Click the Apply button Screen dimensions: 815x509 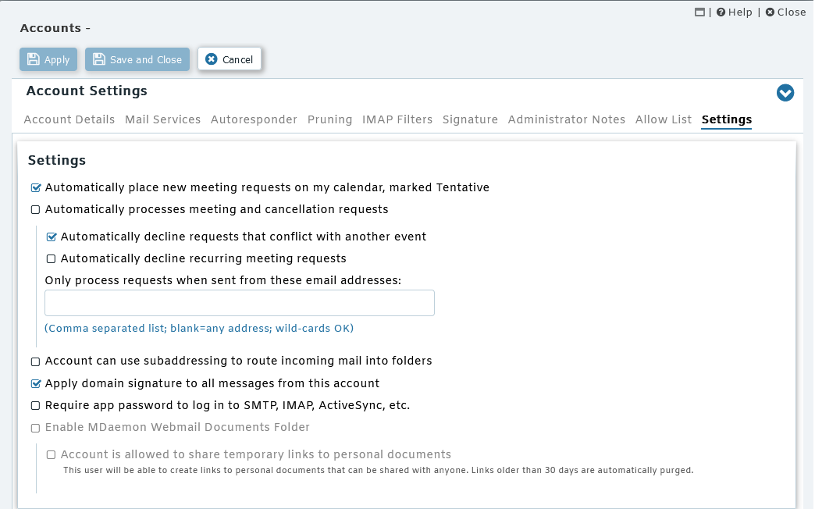tap(48, 59)
